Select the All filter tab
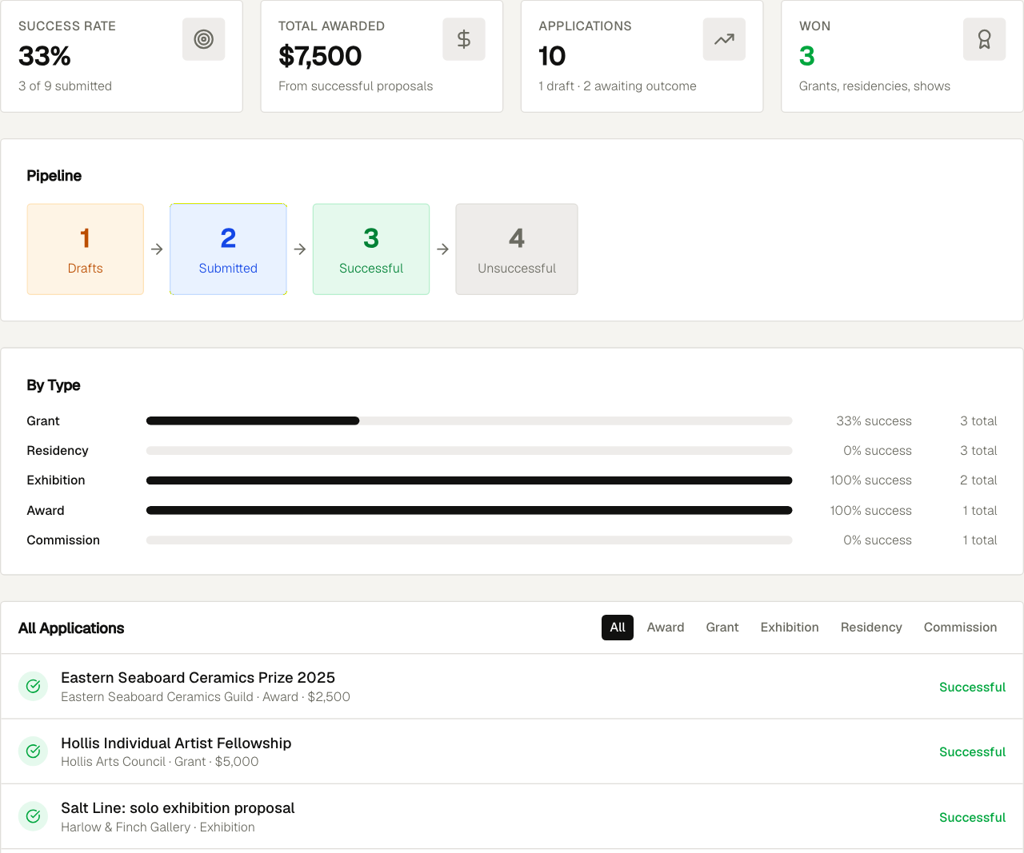 click(618, 628)
